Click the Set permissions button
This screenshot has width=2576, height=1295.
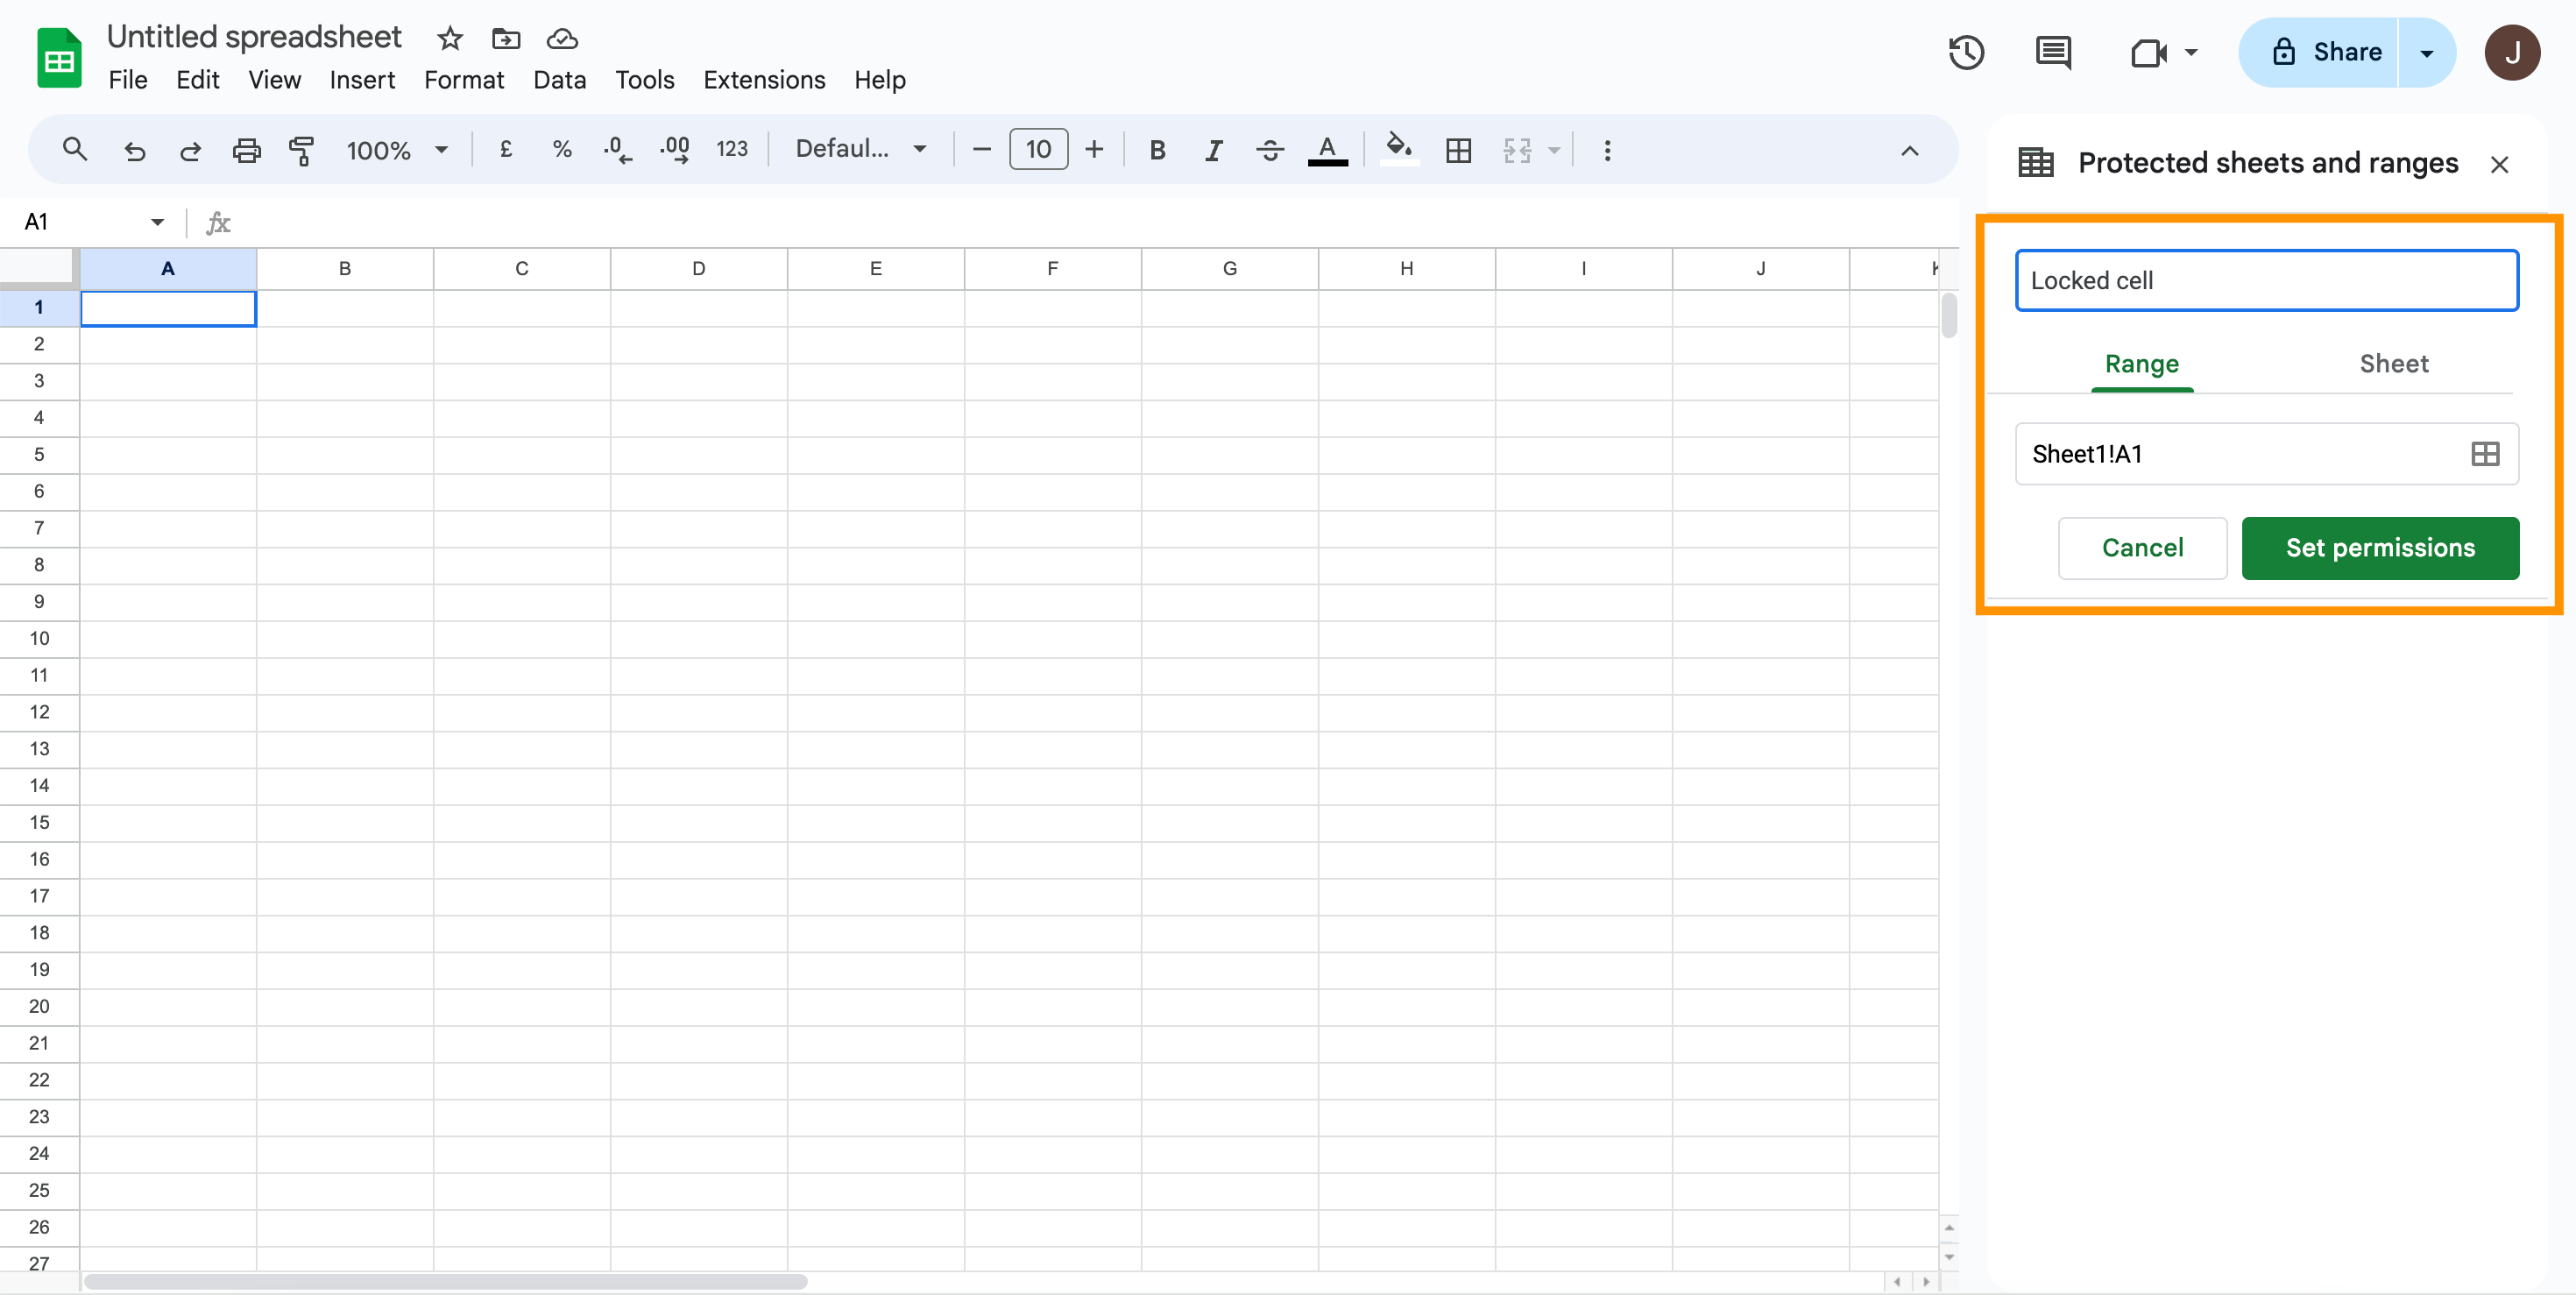(x=2379, y=548)
